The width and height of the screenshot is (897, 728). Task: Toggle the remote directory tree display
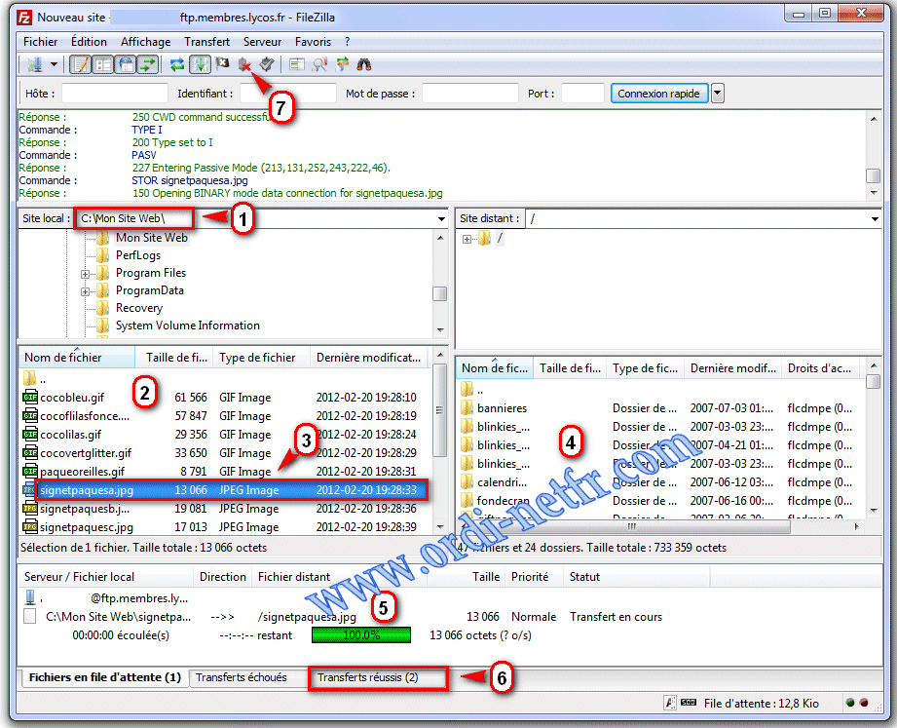(x=126, y=64)
